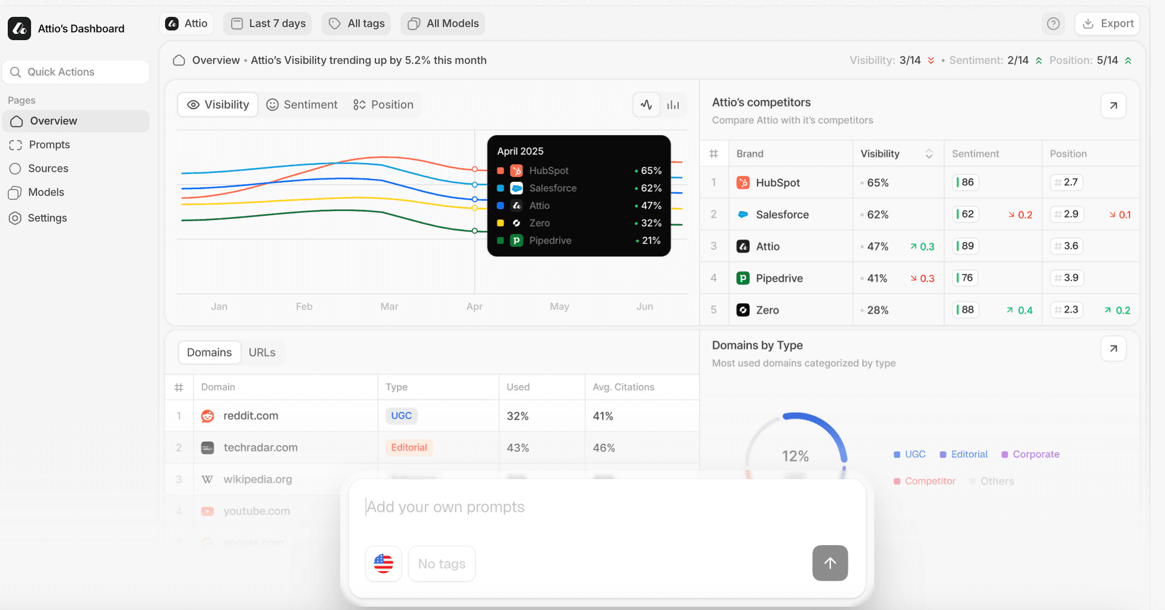1165x610 pixels.
Task: Open the All tags filter
Action: pos(356,24)
